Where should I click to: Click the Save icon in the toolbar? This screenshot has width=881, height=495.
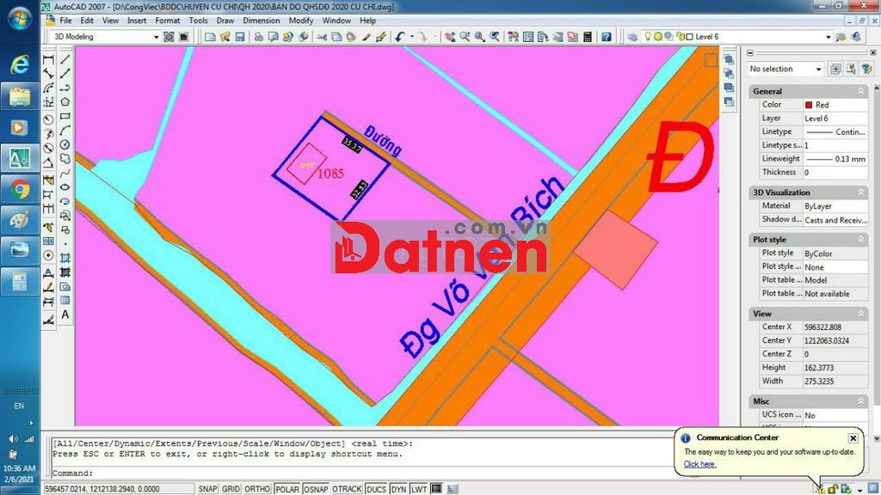click(240, 37)
